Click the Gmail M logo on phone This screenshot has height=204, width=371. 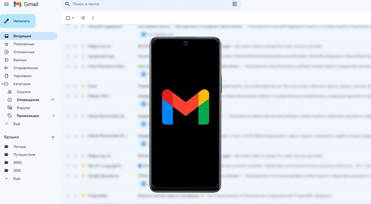pos(185,107)
